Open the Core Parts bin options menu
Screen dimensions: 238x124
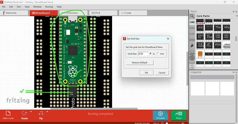[x=236, y=16]
